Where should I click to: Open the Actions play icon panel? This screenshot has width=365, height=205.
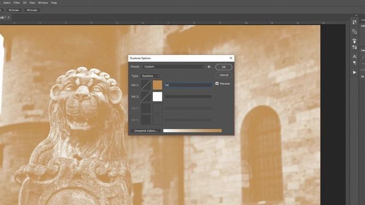coord(354,72)
